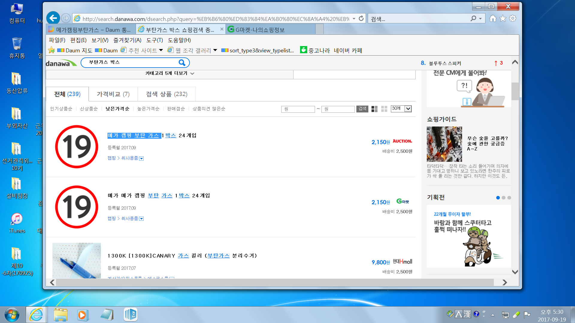Viewport: 575px width, 323px height.
Task: Open the media player taskbar icon
Action: [82, 315]
